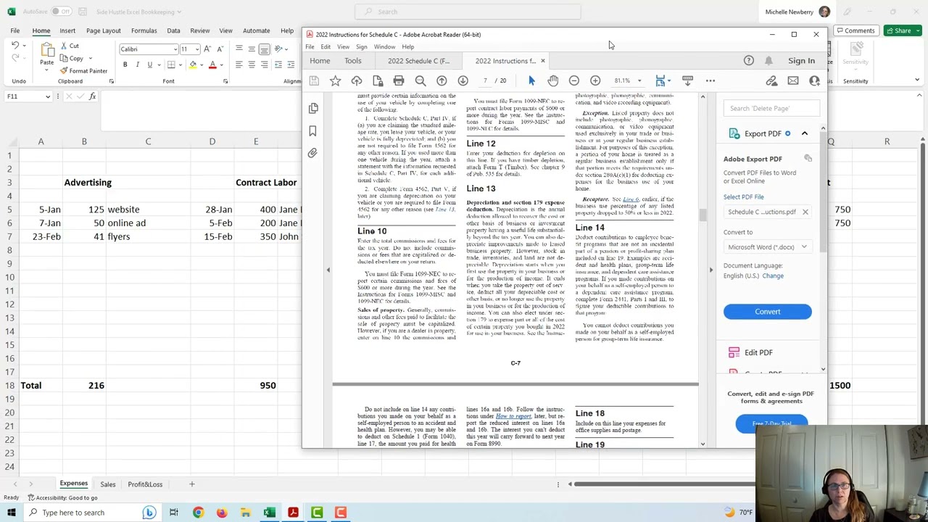
Task: Click the blue Convert button
Action: [767, 312]
